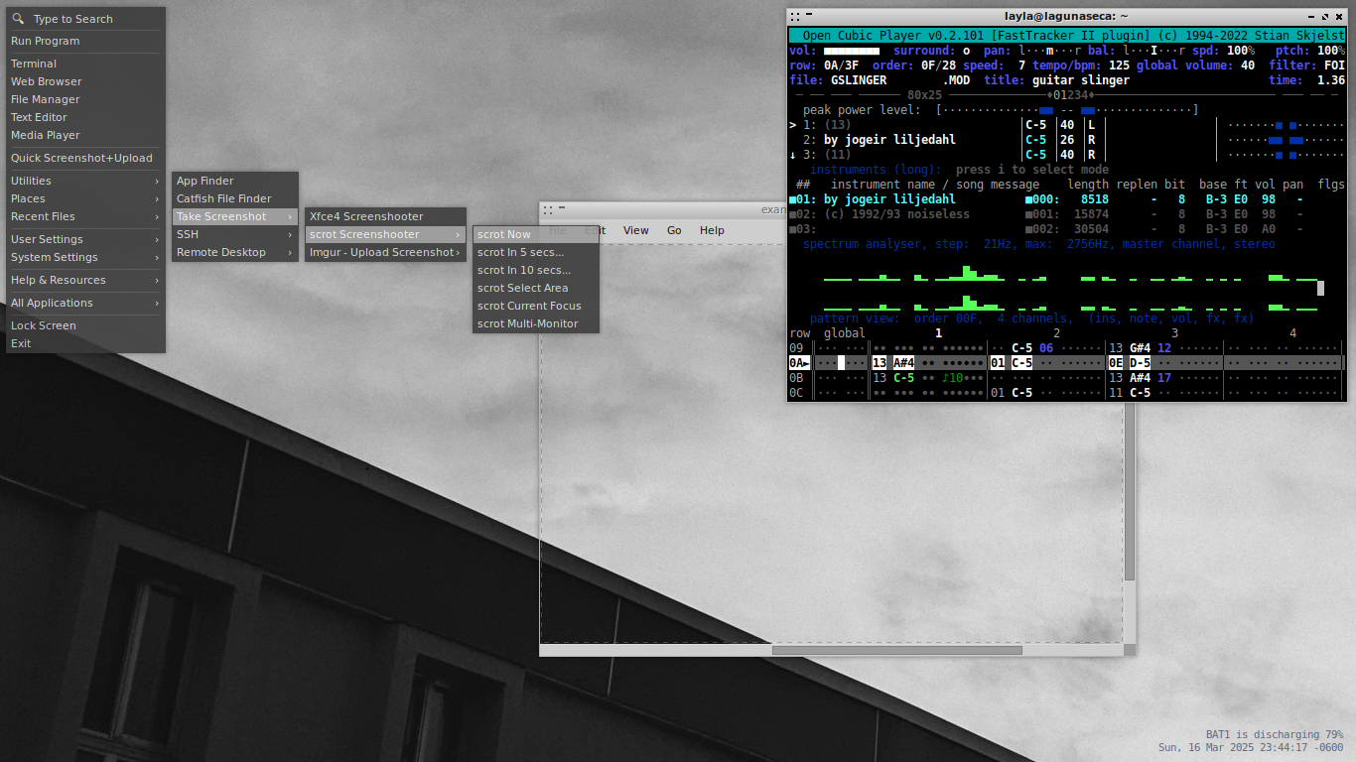Expand the User Settings submenu
This screenshot has height=762, width=1356.
[x=85, y=239]
